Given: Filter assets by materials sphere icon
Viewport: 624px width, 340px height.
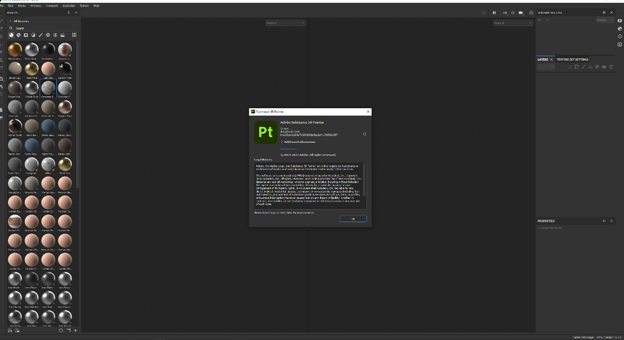Looking at the screenshot, I should click(x=11, y=35).
